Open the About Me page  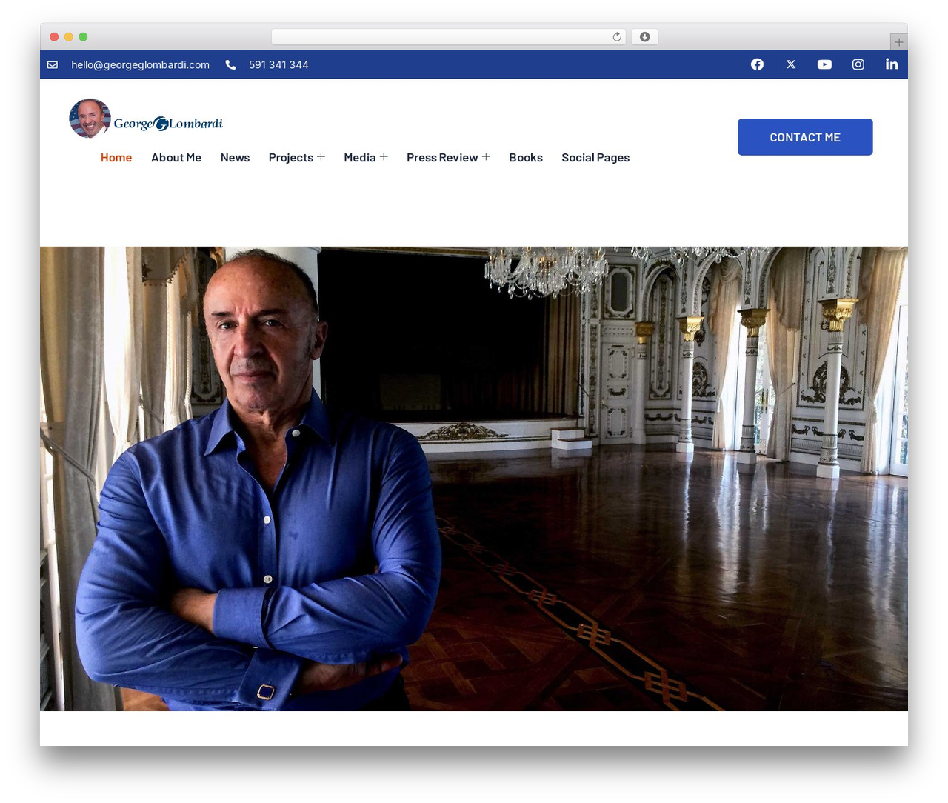pyautogui.click(x=176, y=158)
